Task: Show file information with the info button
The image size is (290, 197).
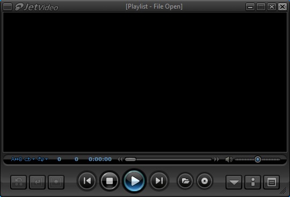Action: [x=253, y=182]
